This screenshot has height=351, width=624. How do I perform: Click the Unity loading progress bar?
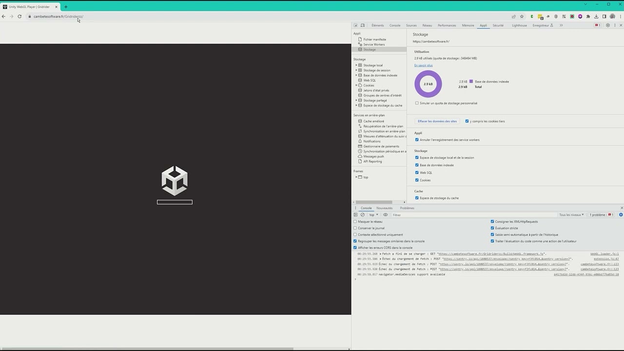[175, 202]
